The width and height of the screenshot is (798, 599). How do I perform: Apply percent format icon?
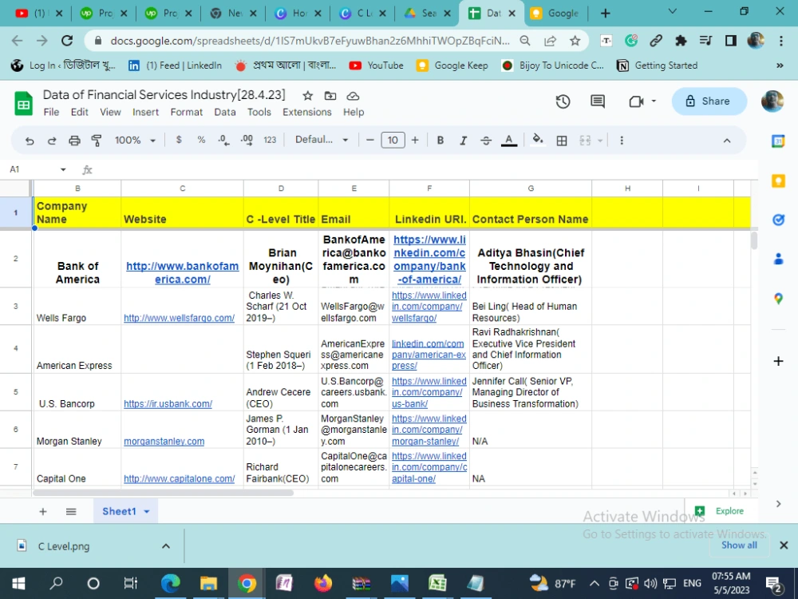click(x=201, y=140)
